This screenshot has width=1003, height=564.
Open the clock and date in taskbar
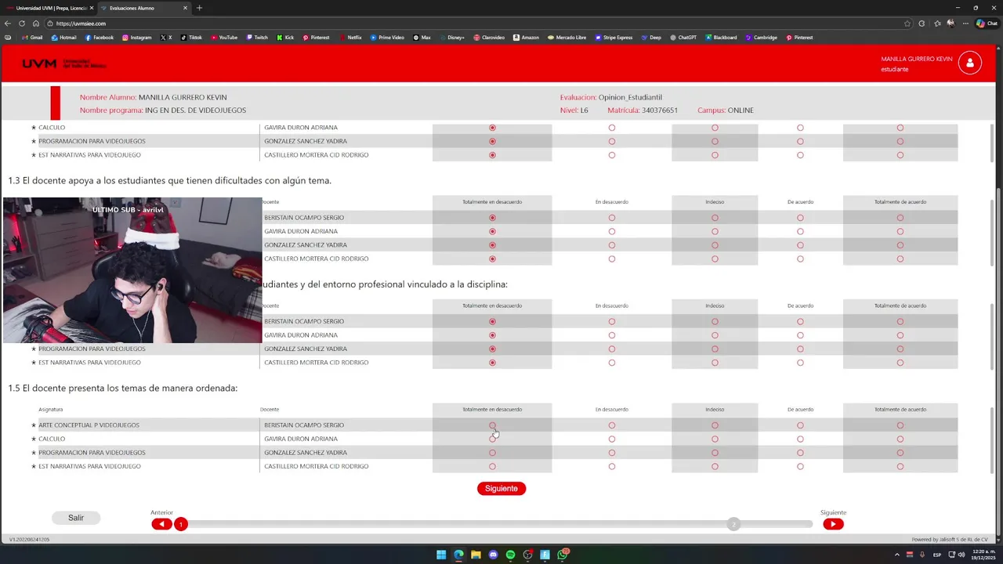(x=984, y=555)
